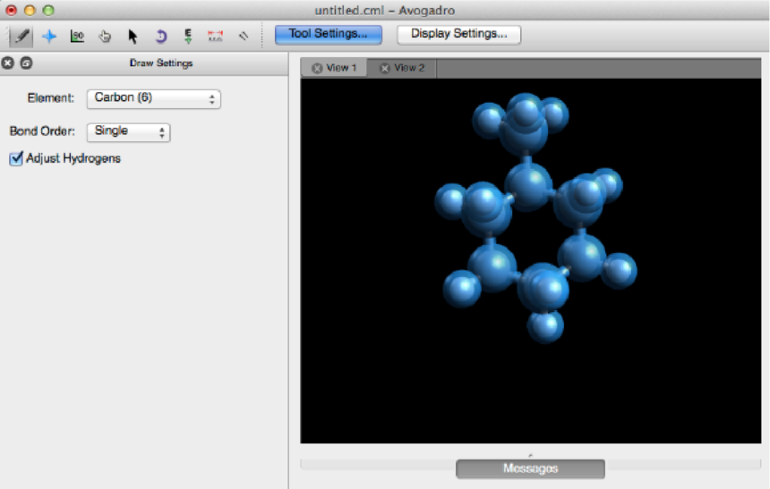Select the Align tool icon
Screen dimensions: 770x489
tap(243, 36)
